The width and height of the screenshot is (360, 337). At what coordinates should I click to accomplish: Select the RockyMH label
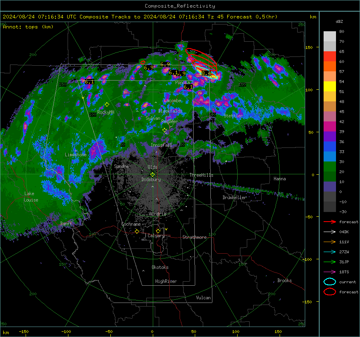[106, 112]
